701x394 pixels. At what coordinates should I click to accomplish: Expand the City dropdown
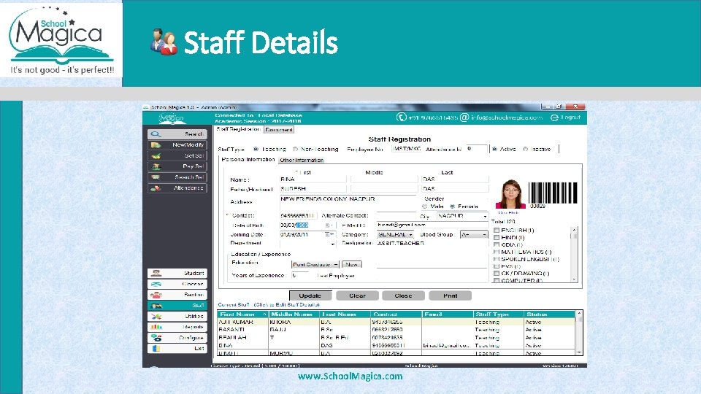click(485, 216)
